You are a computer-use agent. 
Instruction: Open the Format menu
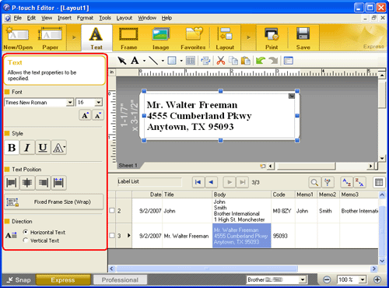click(x=85, y=18)
